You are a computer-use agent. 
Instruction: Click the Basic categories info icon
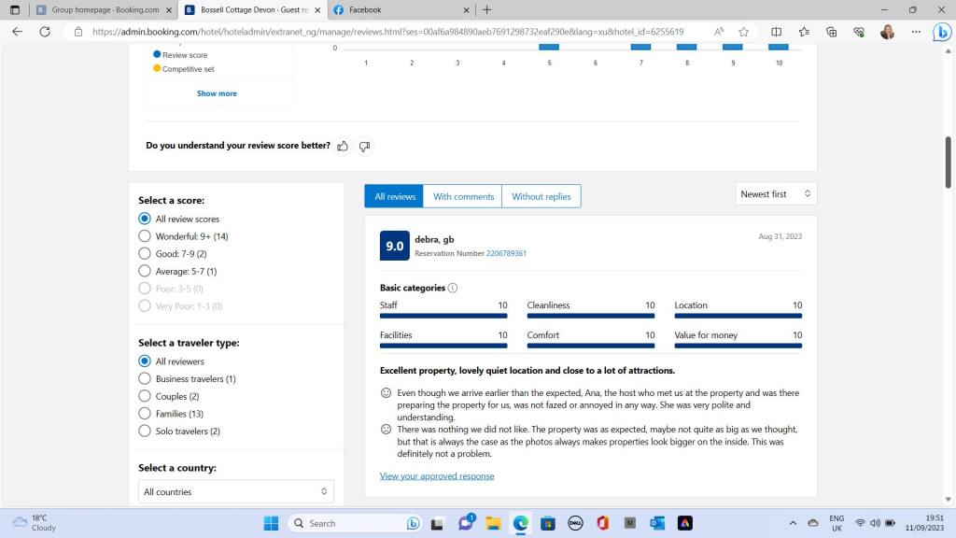click(453, 288)
